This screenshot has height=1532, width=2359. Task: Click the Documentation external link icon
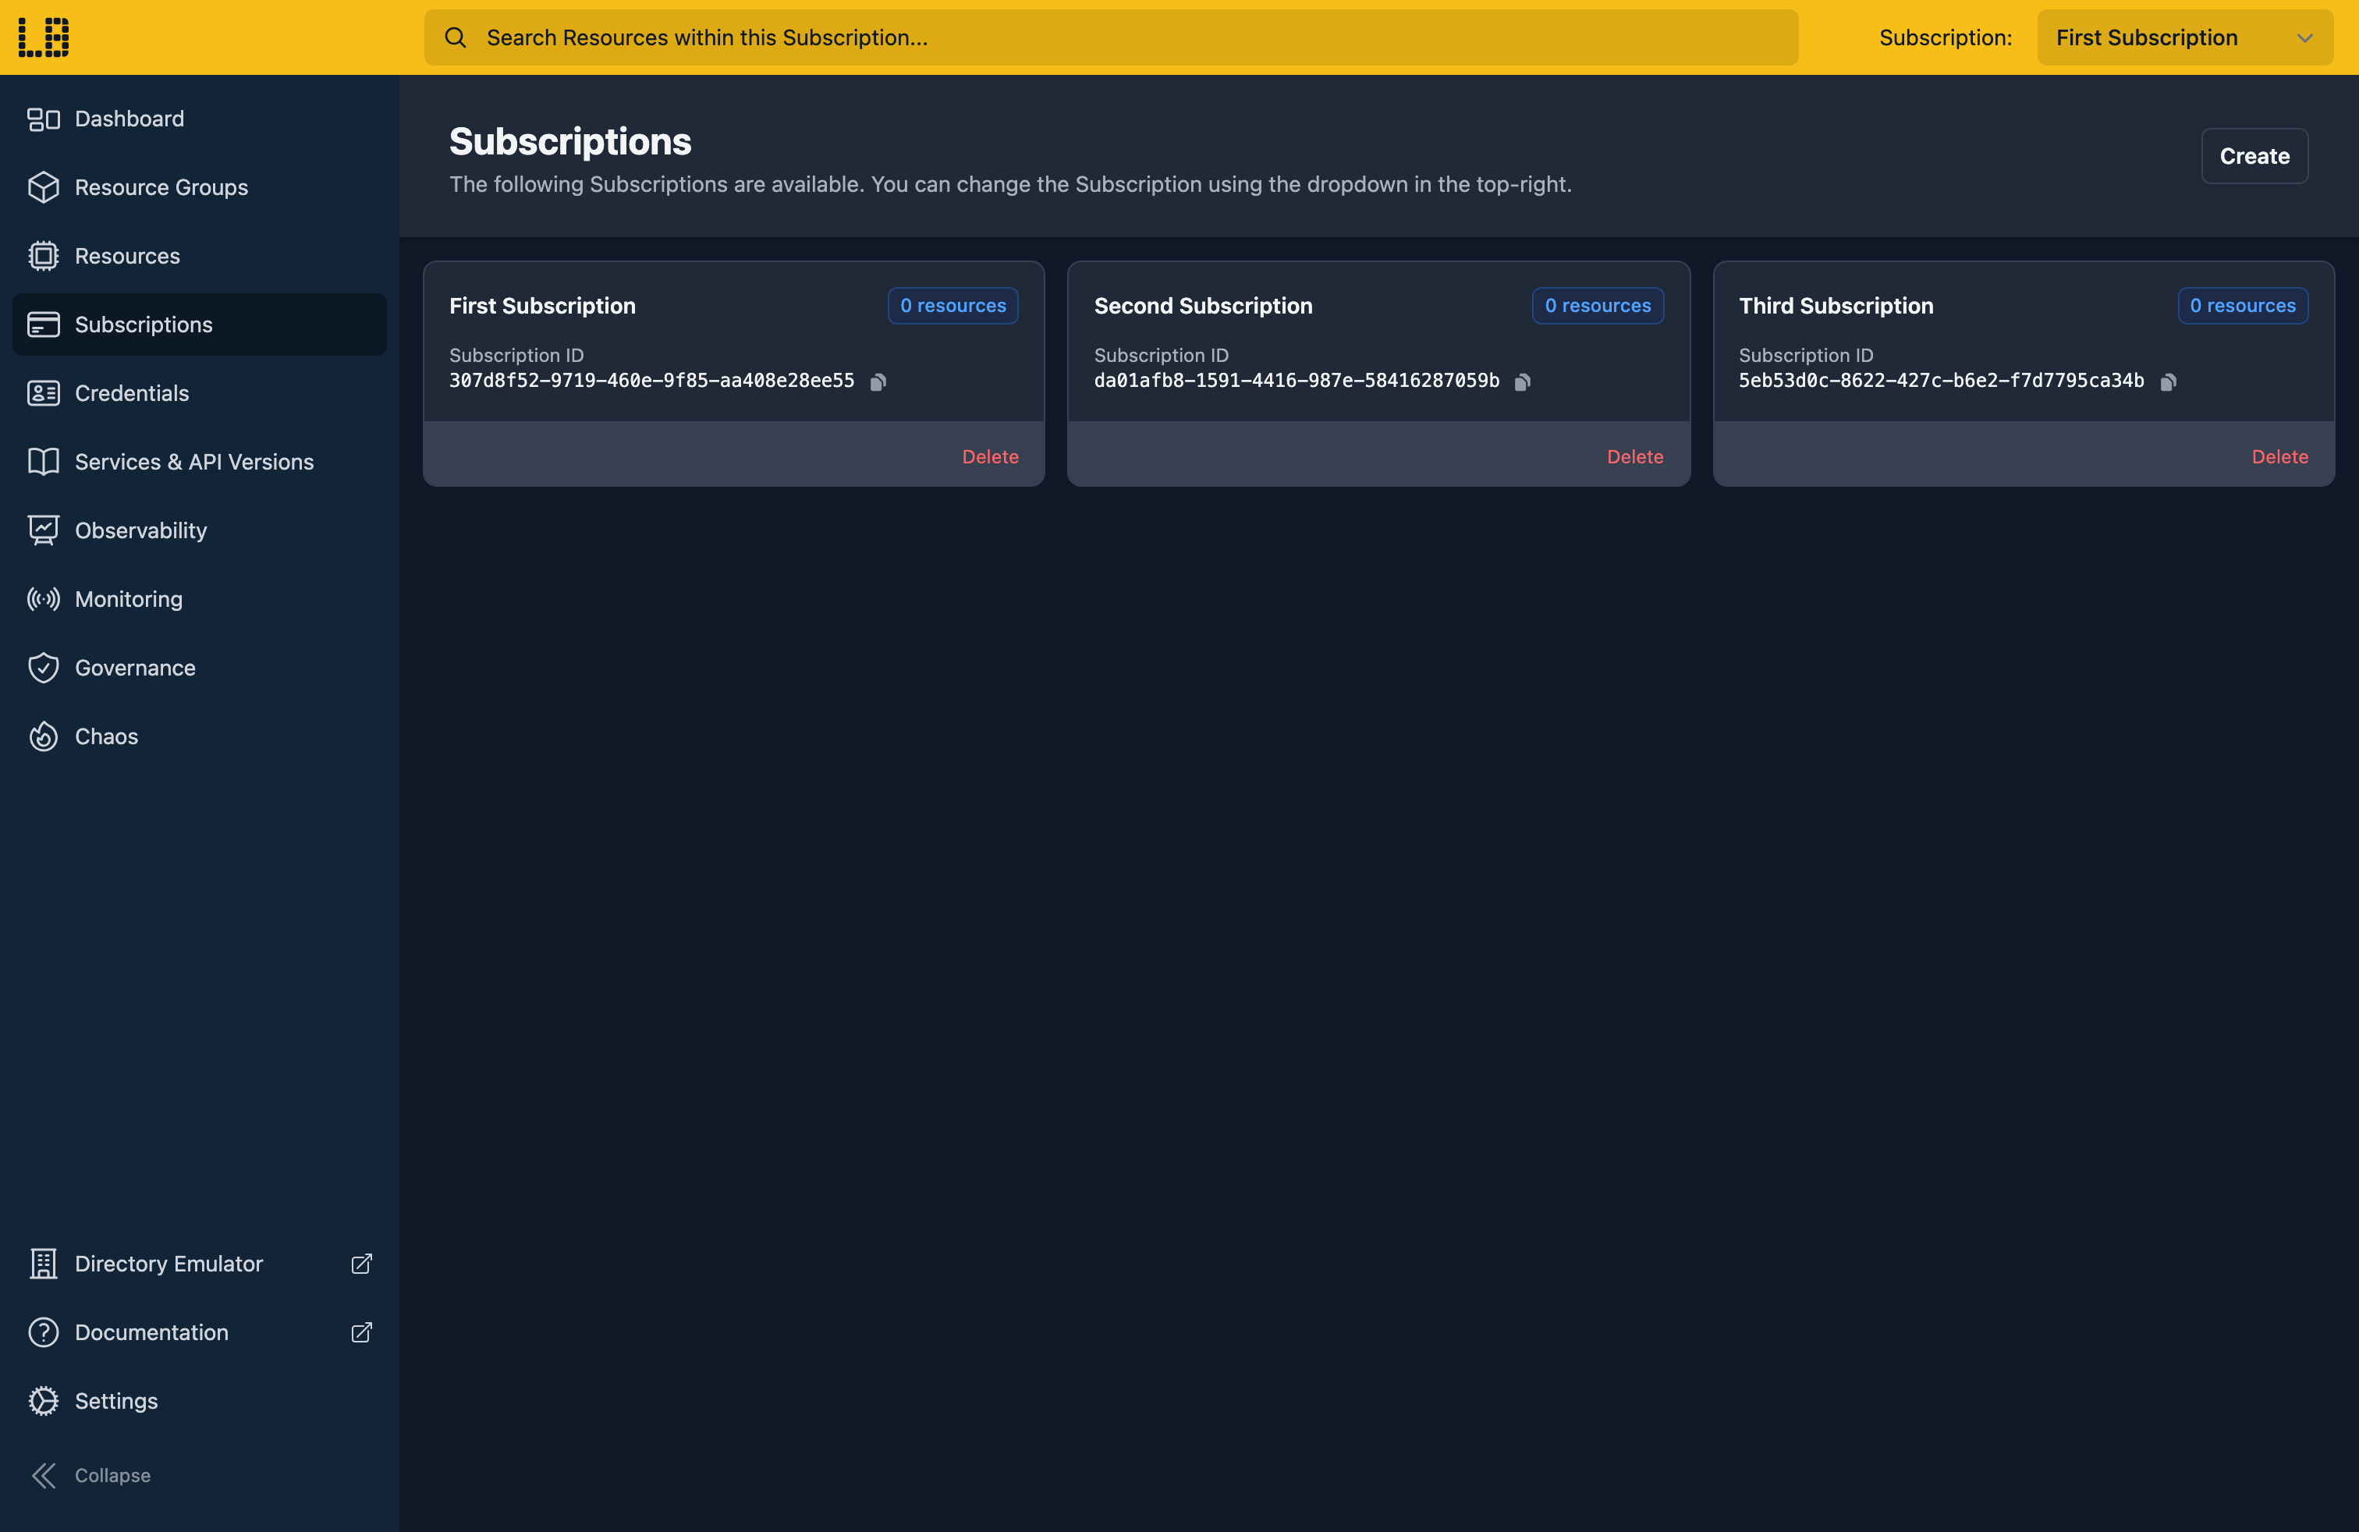[x=362, y=1332]
